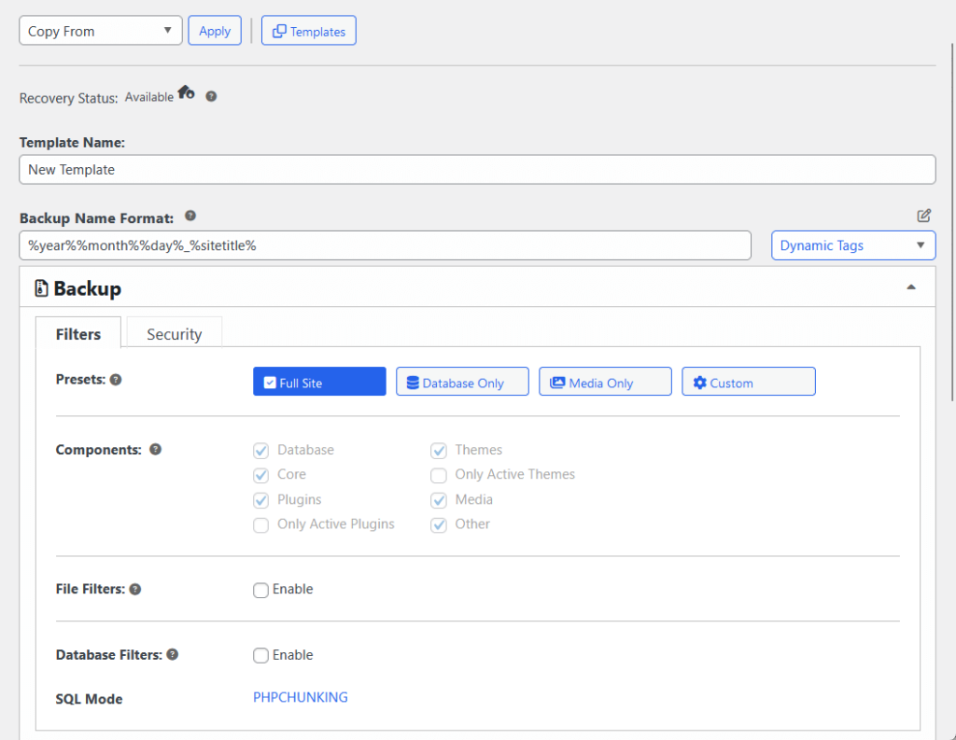Screen dimensions: 956x740
Task: Toggle the Media component checkbox
Action: tap(439, 500)
